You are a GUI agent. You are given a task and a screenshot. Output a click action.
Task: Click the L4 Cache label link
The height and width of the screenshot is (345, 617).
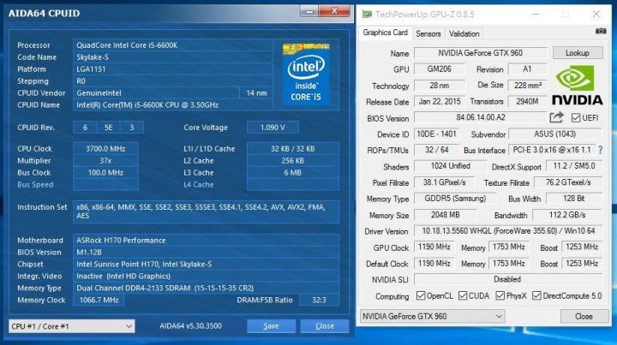pos(198,185)
